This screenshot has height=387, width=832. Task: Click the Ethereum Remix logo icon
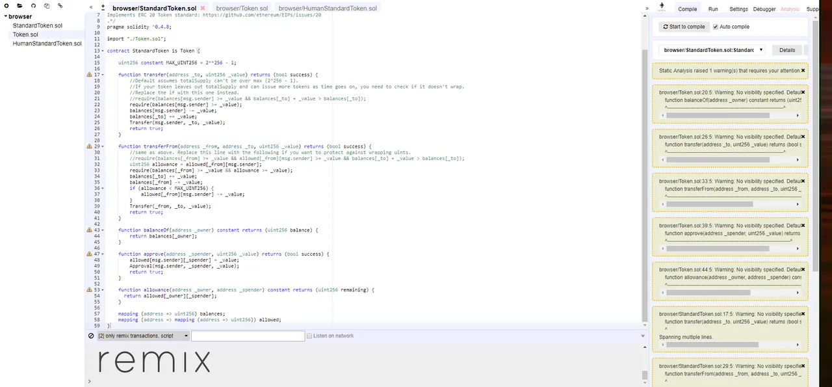pos(661,7)
